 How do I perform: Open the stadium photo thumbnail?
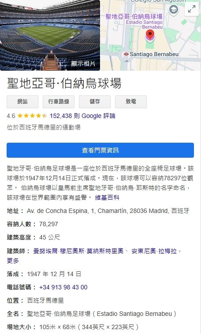(x=50, y=35)
